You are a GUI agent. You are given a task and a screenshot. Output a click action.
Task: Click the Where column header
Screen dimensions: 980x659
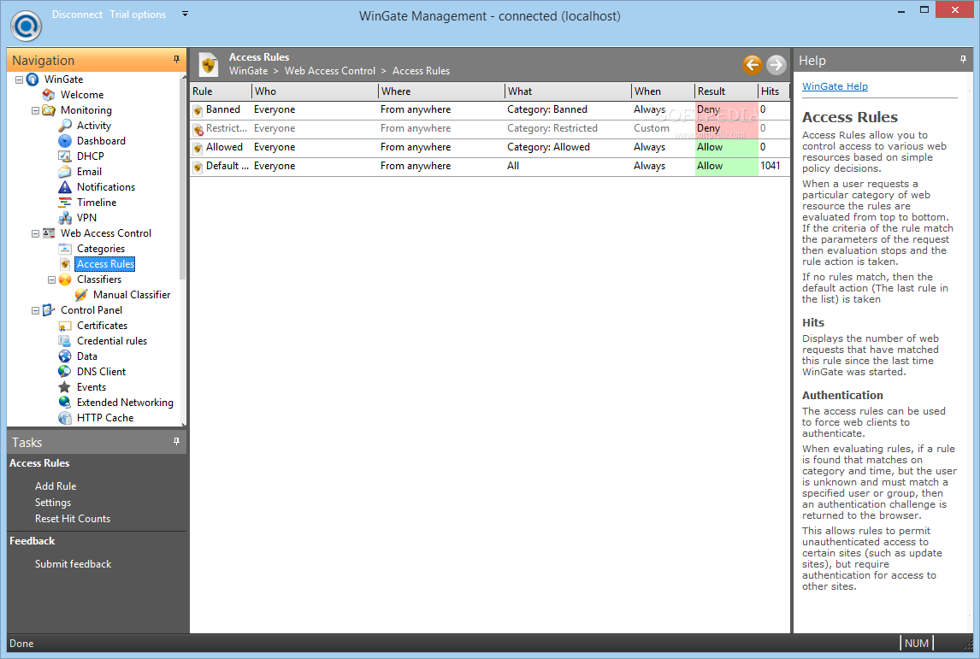[x=441, y=91]
